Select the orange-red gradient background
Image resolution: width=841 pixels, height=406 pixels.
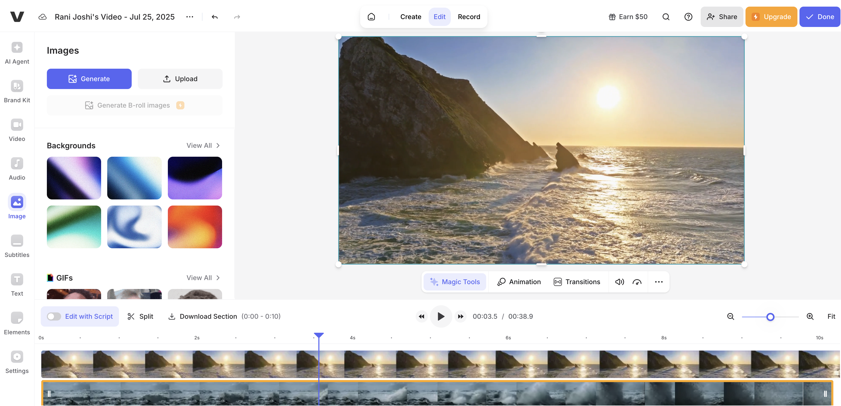(x=195, y=227)
